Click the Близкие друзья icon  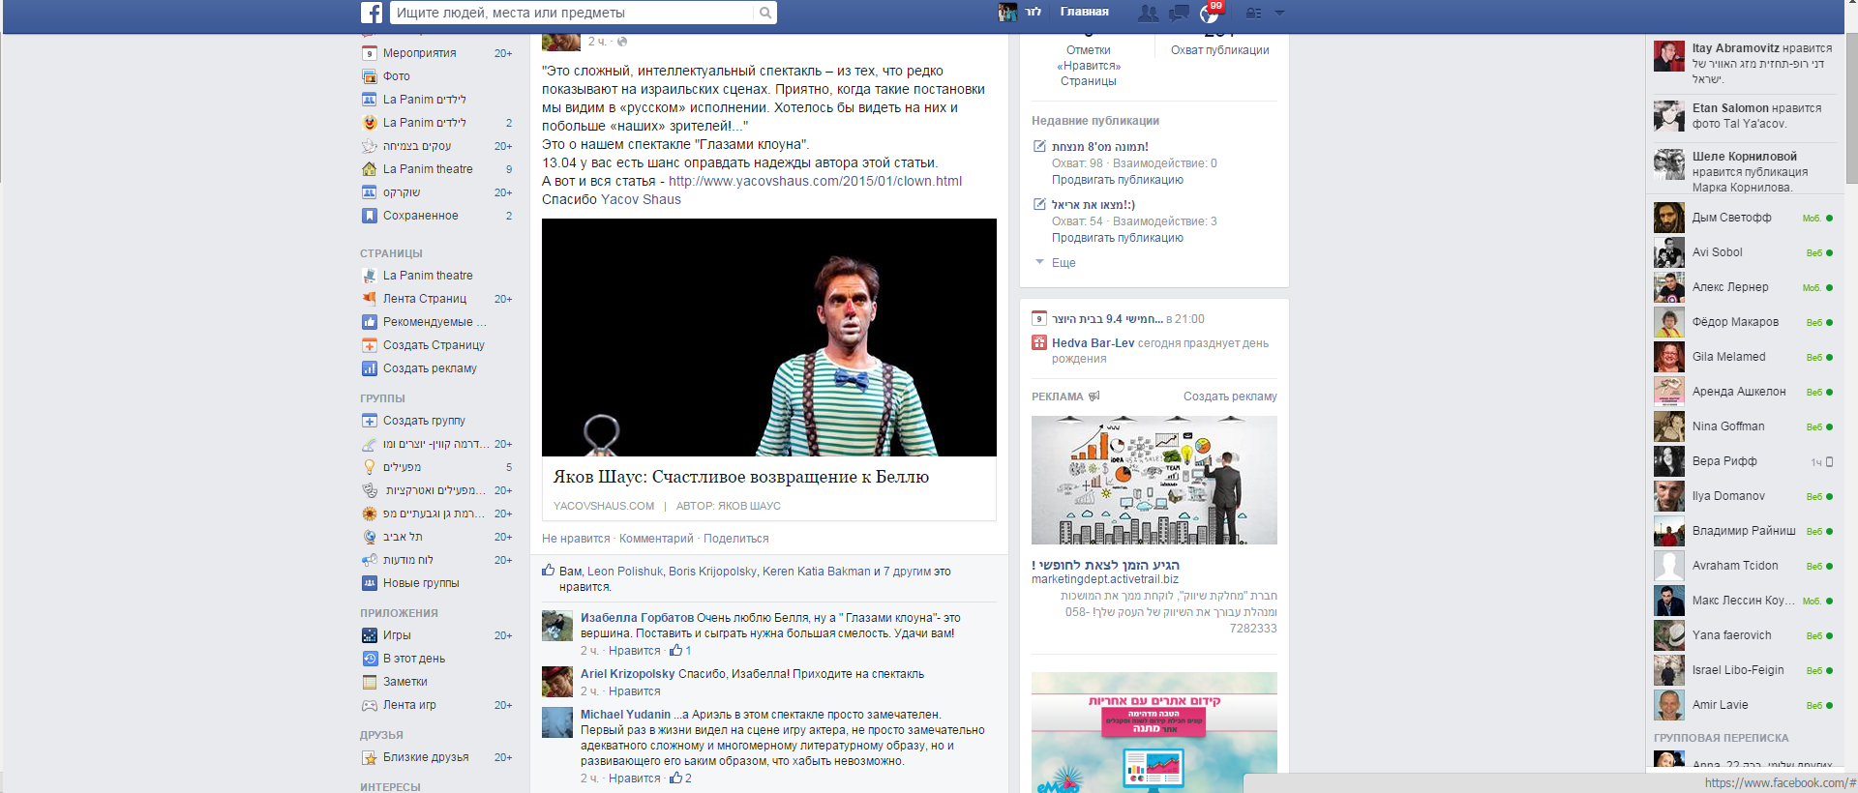click(x=369, y=757)
